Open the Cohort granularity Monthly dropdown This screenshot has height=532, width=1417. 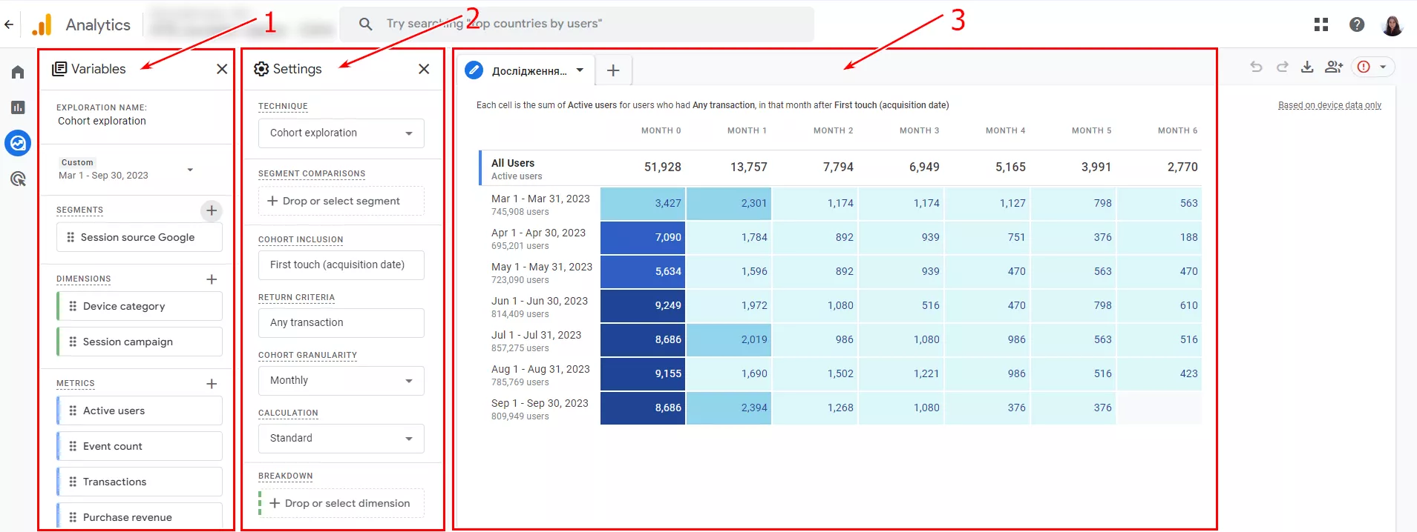(341, 381)
